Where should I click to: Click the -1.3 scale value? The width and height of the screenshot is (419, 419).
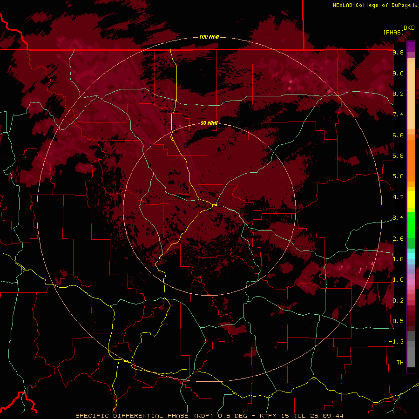pos(397,342)
